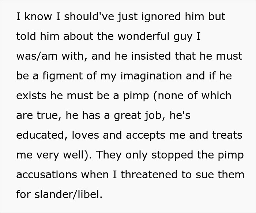The height and width of the screenshot is (213, 256).
Task: Click the text "slander/libel"
Action: (68, 194)
